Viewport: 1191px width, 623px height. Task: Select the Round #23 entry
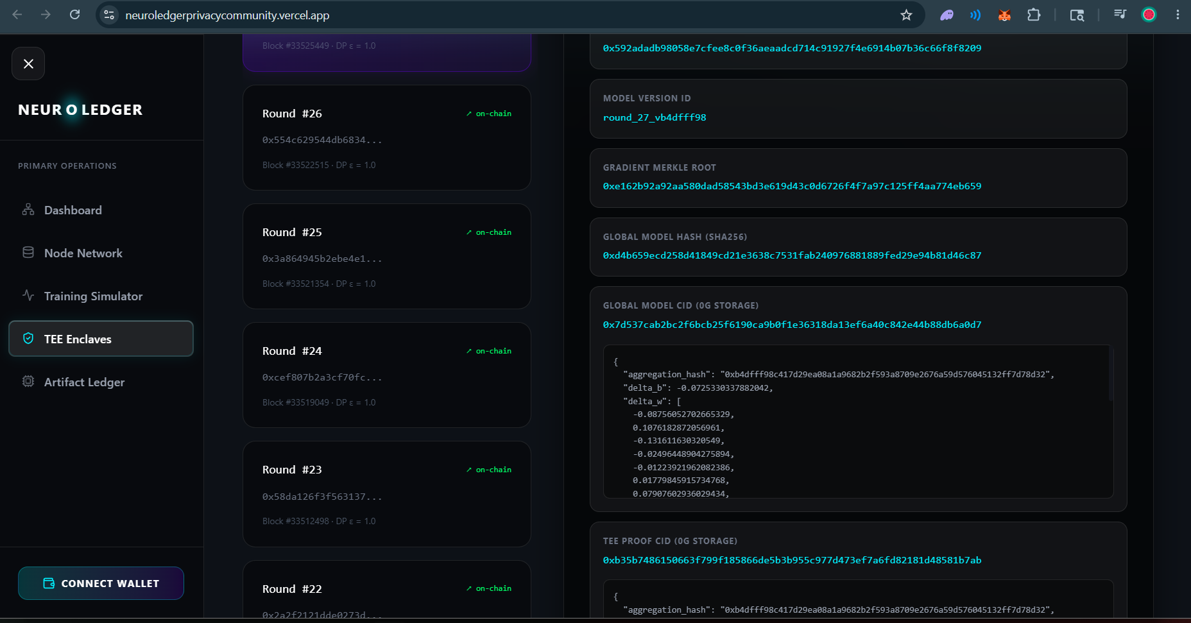coord(387,494)
